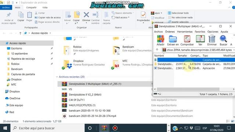
Task: Open Fácil acceso dropdown
Action: tap(120, 18)
